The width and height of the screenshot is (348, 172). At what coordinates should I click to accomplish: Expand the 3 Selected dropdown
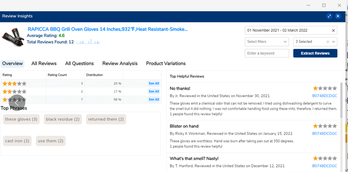click(334, 42)
